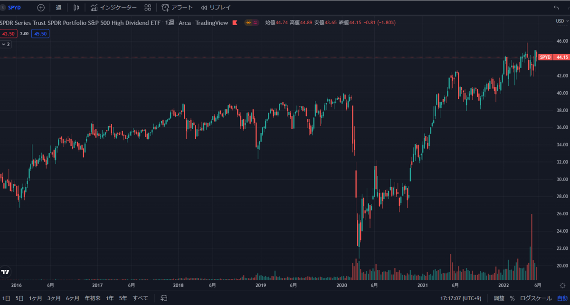The height and width of the screenshot is (305, 570).
Task: Toggle the ログスケール log scale
Action: (535, 298)
